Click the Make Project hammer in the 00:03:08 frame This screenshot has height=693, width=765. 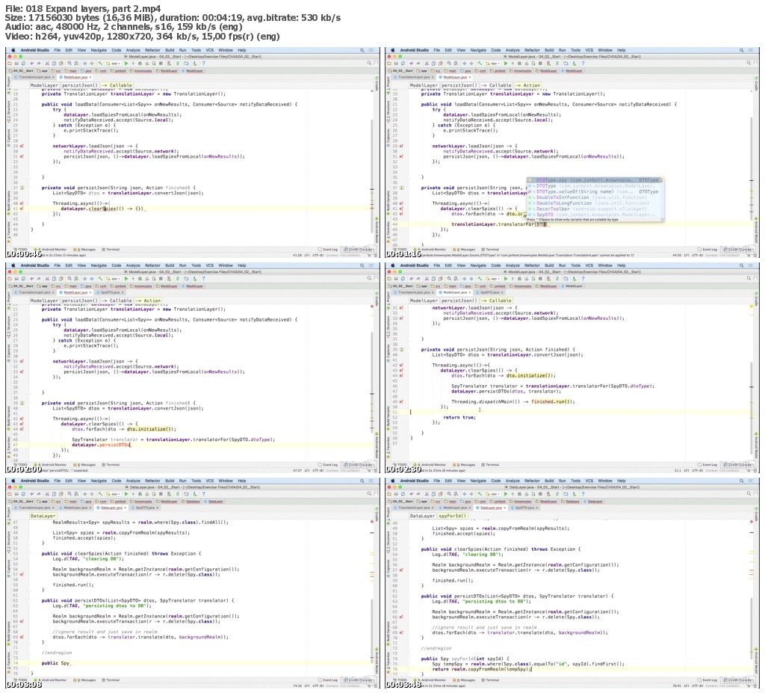(101, 494)
